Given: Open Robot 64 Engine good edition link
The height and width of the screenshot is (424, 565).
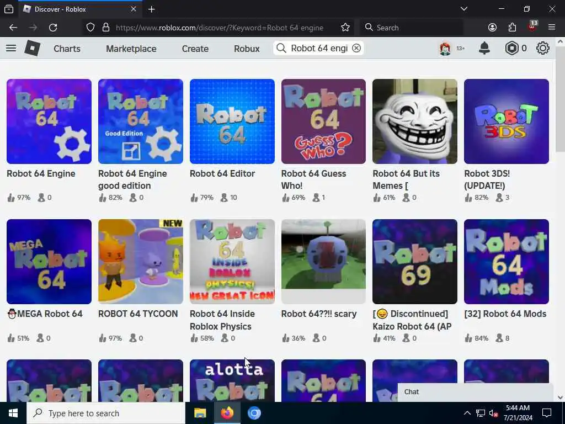Looking at the screenshot, I should tap(132, 179).
